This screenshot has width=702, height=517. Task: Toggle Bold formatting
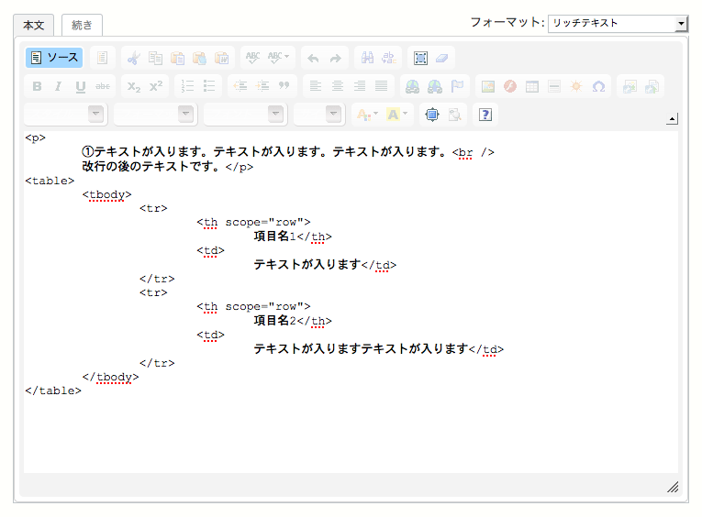[x=37, y=86]
